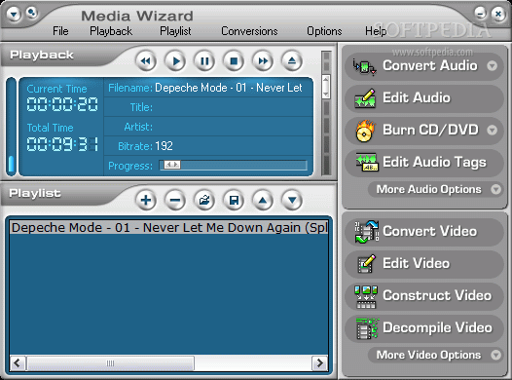
Task: Click the Edit Video button
Action: pyautogui.click(x=423, y=263)
